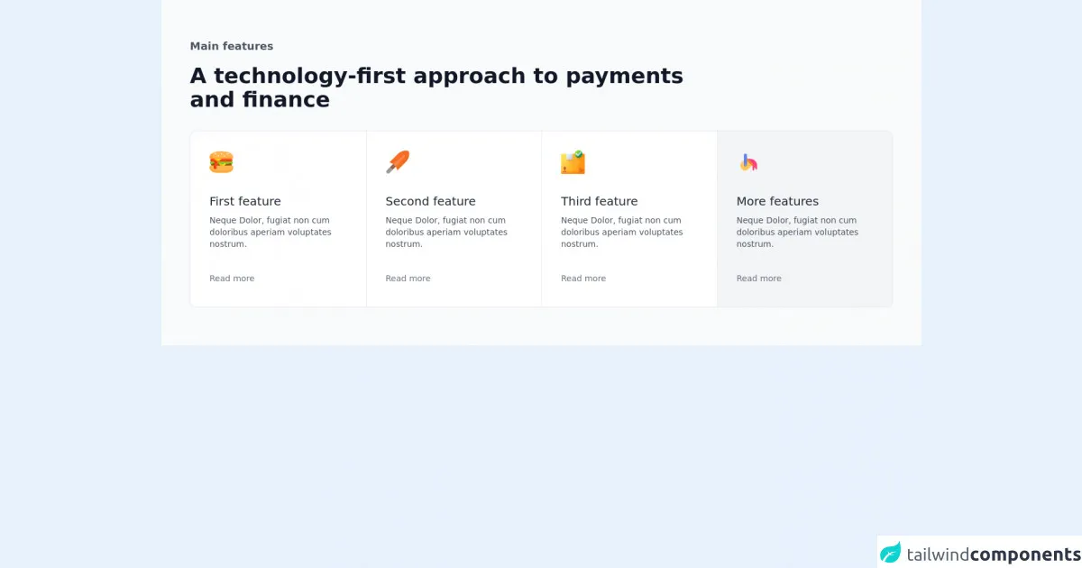The width and height of the screenshot is (1082, 568).
Task: Click the teal feather logo icon
Action: 891,553
